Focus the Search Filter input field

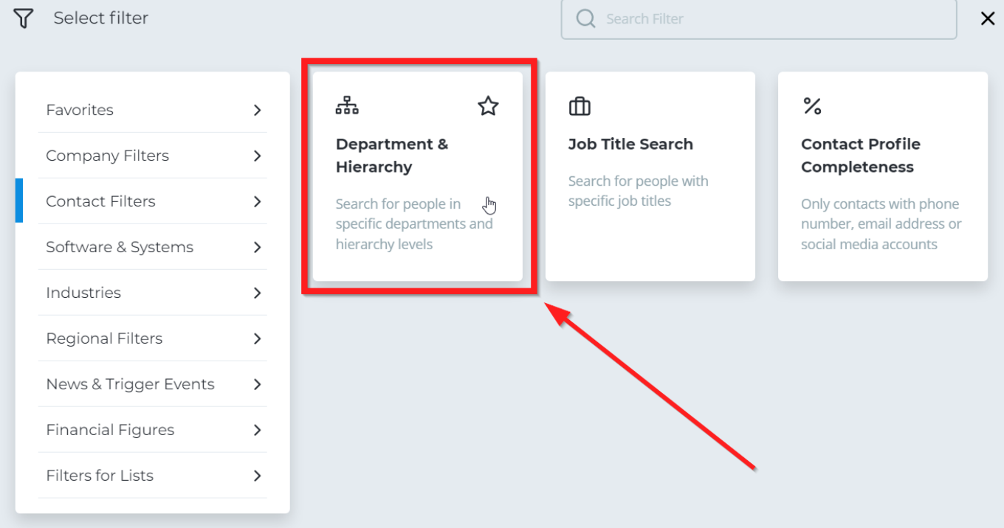(759, 18)
